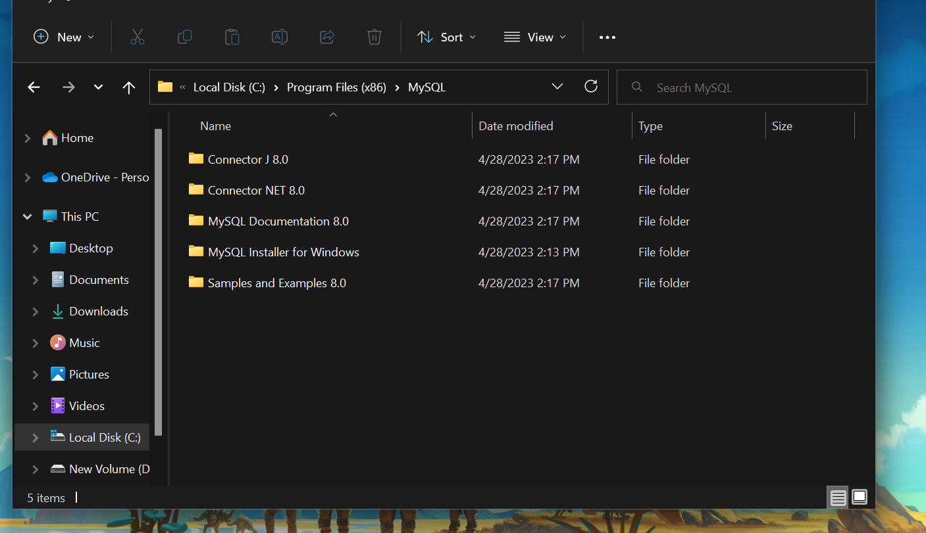
Task: Expand the Local Disk (C:) tree node
Action: tap(36, 438)
